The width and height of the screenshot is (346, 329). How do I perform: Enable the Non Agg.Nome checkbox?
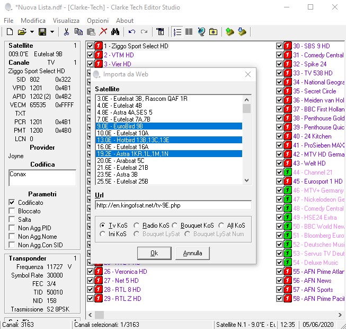pos(12,237)
